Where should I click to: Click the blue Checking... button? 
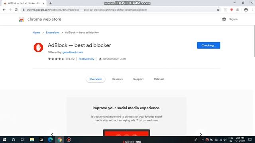[x=208, y=45]
